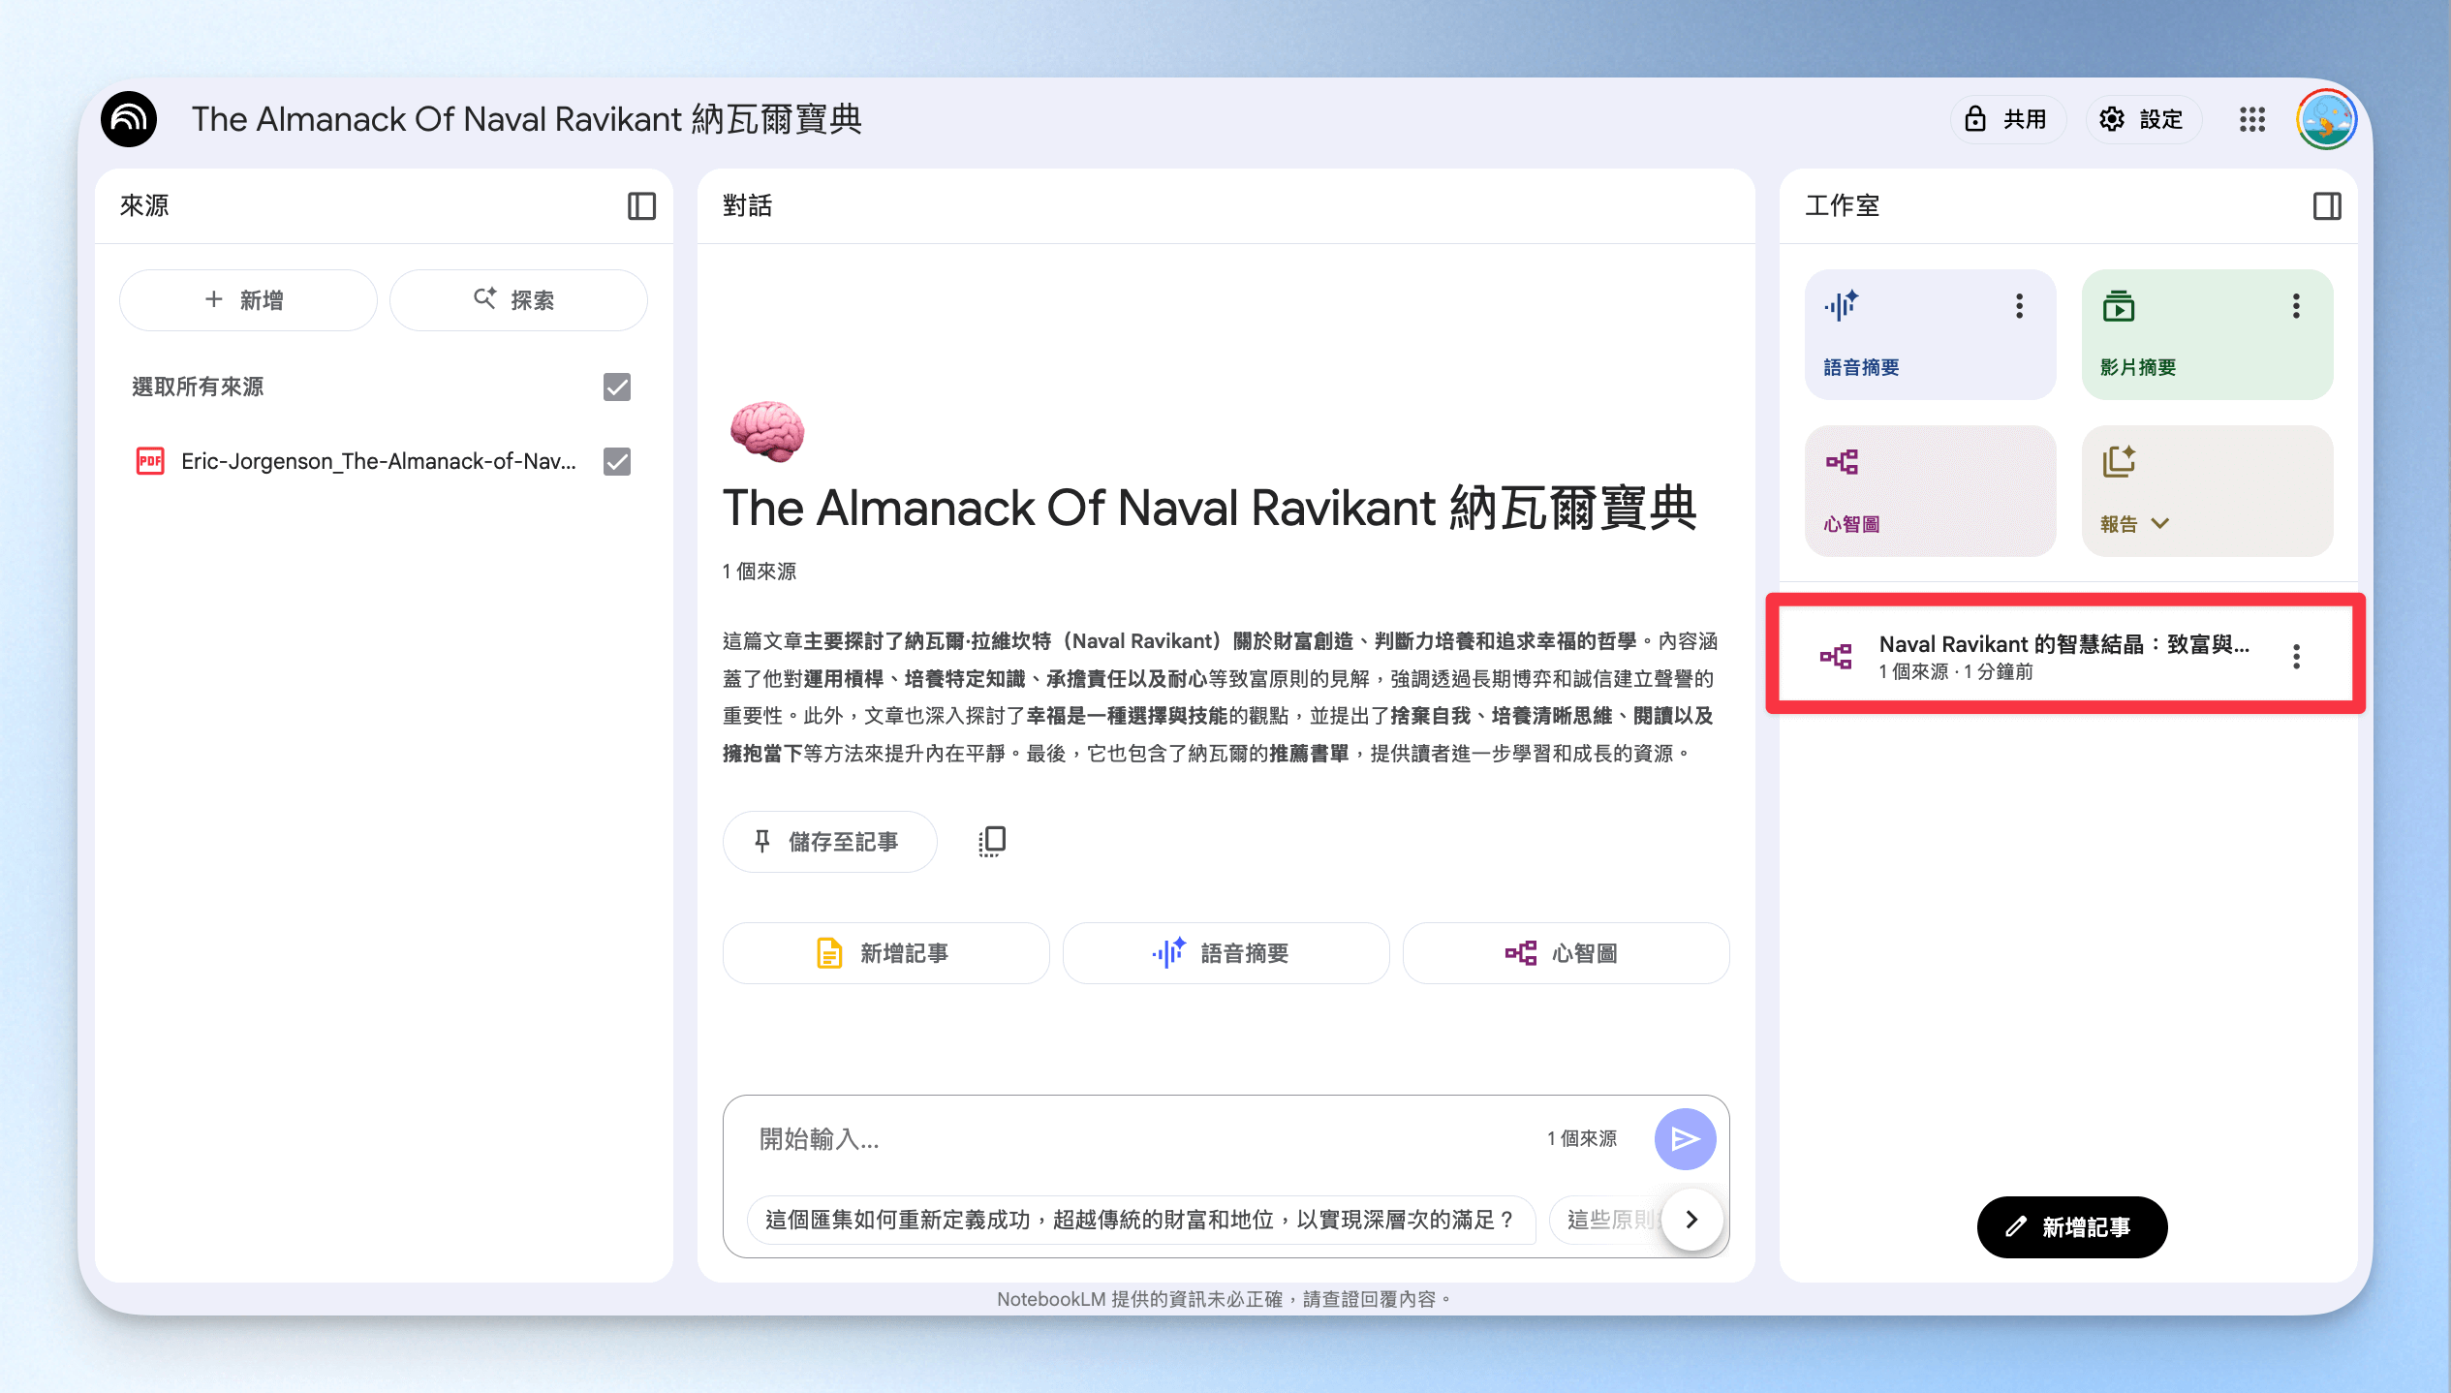Open 語音摘要 card options menu
This screenshot has width=2451, height=1393.
2019,306
